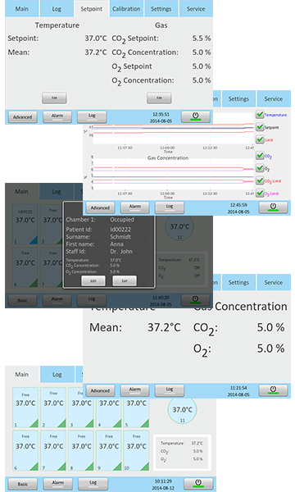Click Edit button under Temperature

click(54, 98)
